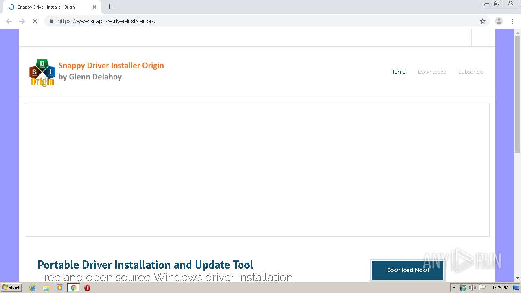Open the Windows Start menu
The image size is (521, 293).
click(11, 287)
